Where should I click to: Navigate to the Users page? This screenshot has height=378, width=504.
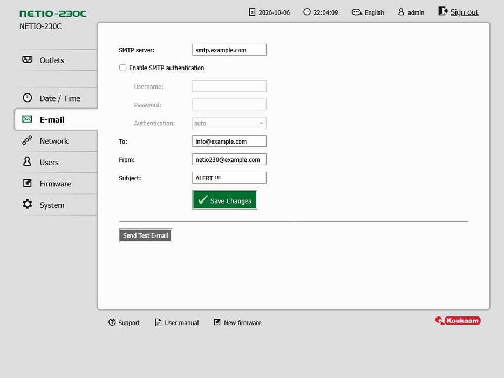pyautogui.click(x=58, y=162)
